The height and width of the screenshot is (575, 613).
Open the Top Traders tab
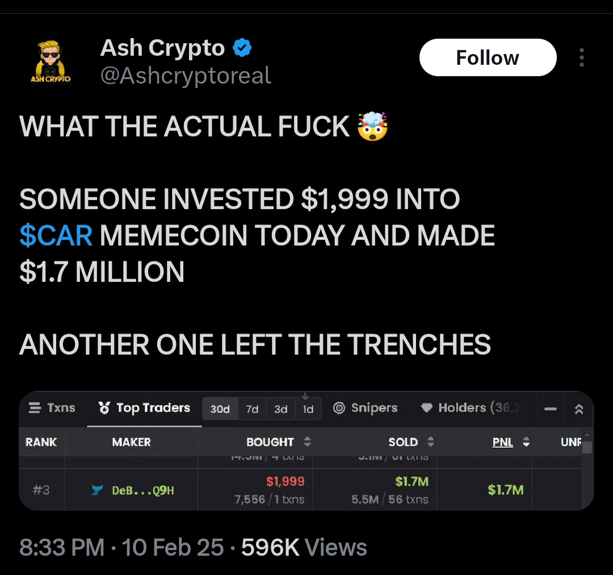153,408
